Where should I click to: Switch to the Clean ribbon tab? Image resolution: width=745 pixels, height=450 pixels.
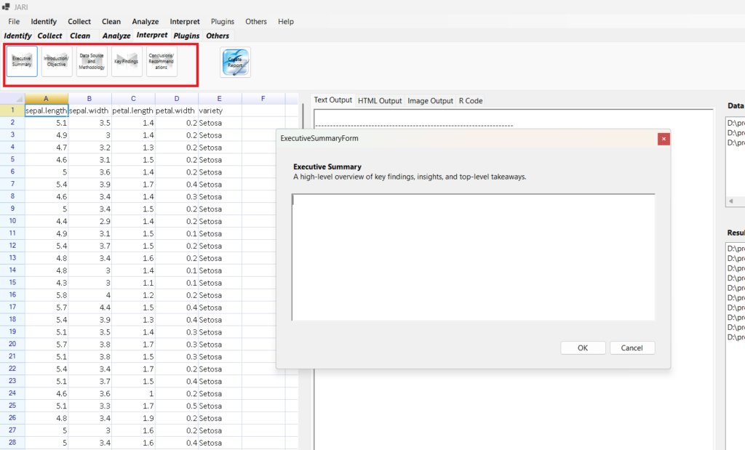[x=80, y=36]
